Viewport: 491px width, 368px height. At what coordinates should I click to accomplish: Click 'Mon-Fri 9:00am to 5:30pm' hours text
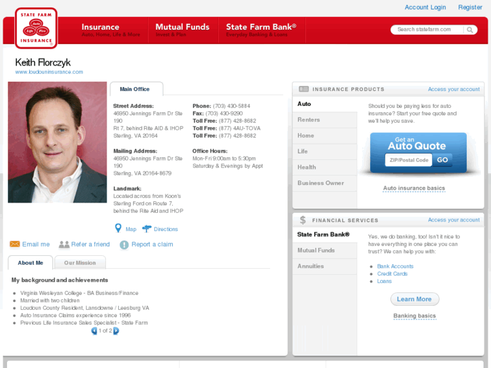click(224, 159)
